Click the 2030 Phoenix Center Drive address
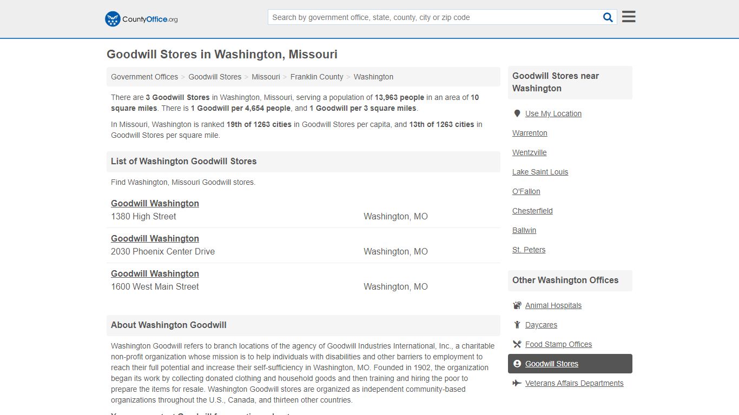739x415 pixels. (163, 251)
